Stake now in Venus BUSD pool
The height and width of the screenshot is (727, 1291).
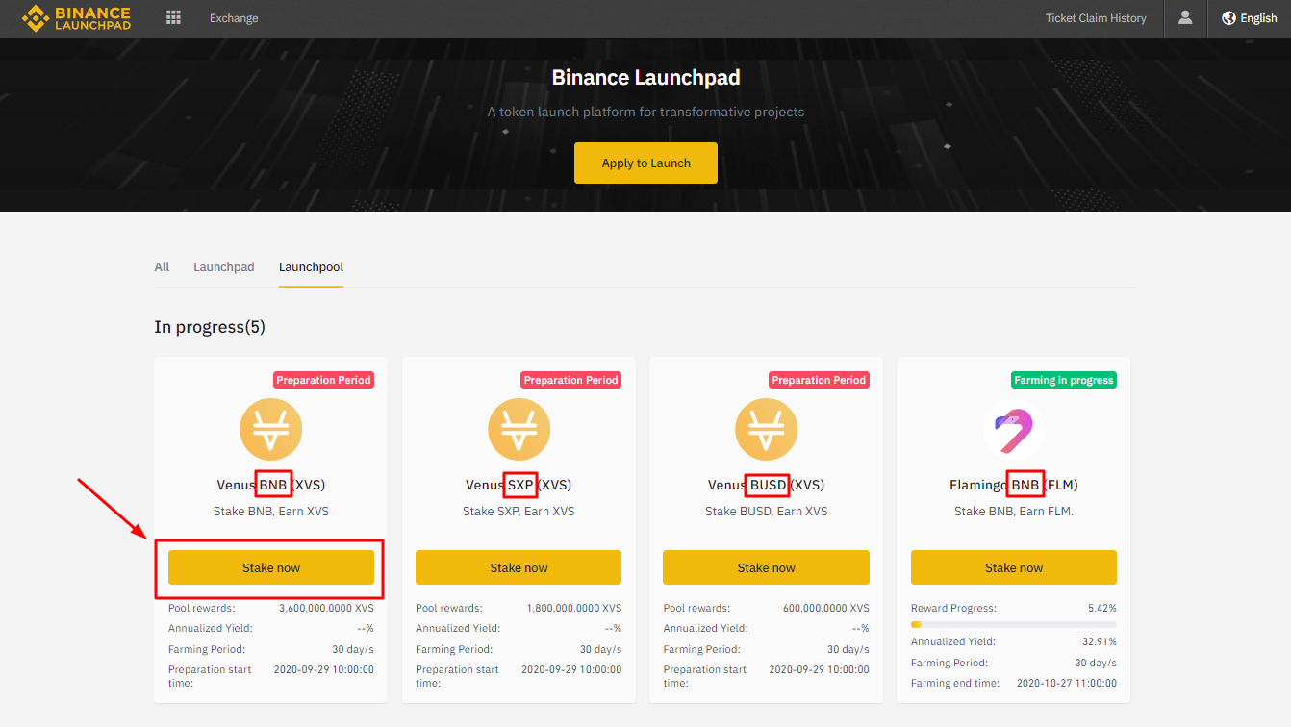766,567
